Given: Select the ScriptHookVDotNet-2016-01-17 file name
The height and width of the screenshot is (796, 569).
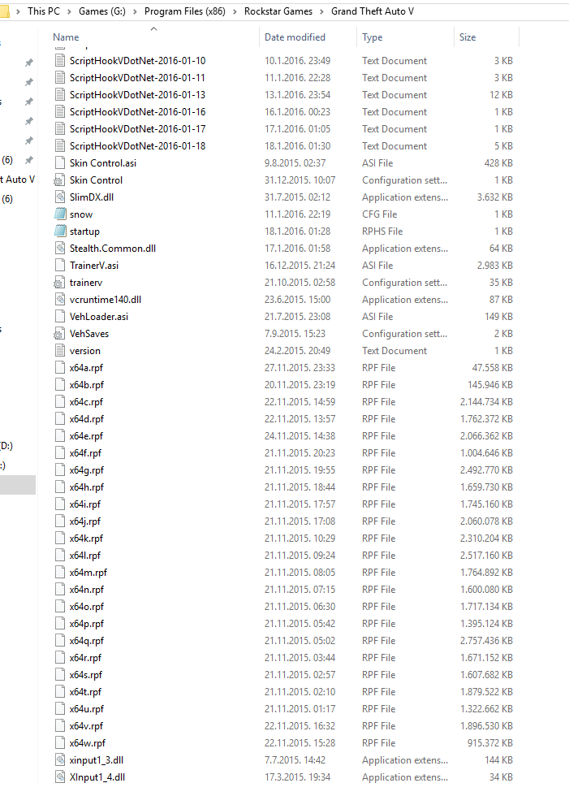Looking at the screenshot, I should coord(137,129).
